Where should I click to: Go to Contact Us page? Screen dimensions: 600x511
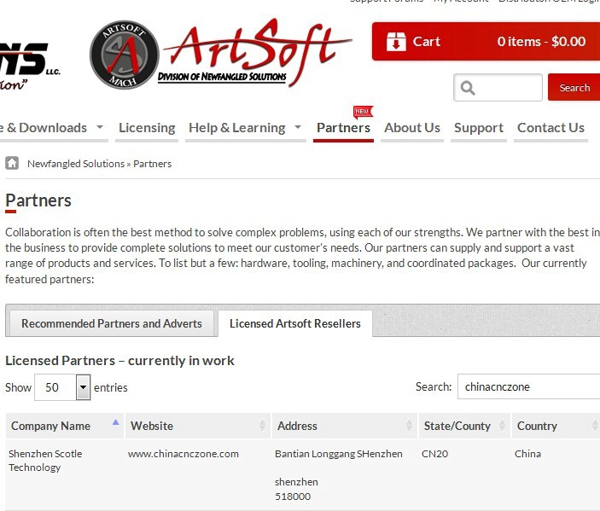(550, 128)
